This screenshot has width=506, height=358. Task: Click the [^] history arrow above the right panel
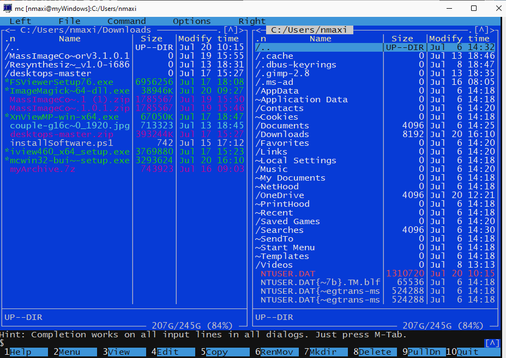482,29
